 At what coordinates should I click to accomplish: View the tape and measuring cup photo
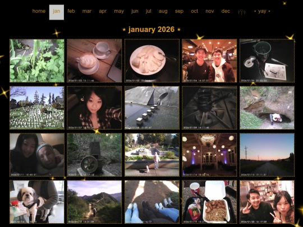(267, 61)
